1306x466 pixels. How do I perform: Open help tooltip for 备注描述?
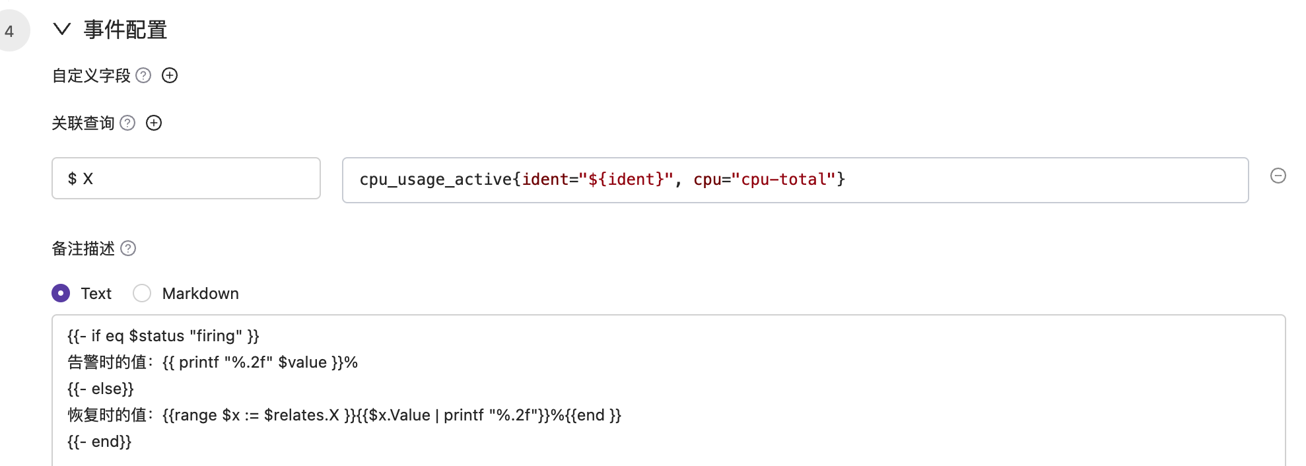[x=128, y=248]
